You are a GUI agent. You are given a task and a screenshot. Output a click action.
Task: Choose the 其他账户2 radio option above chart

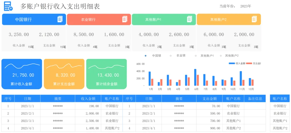click(x=221, y=56)
